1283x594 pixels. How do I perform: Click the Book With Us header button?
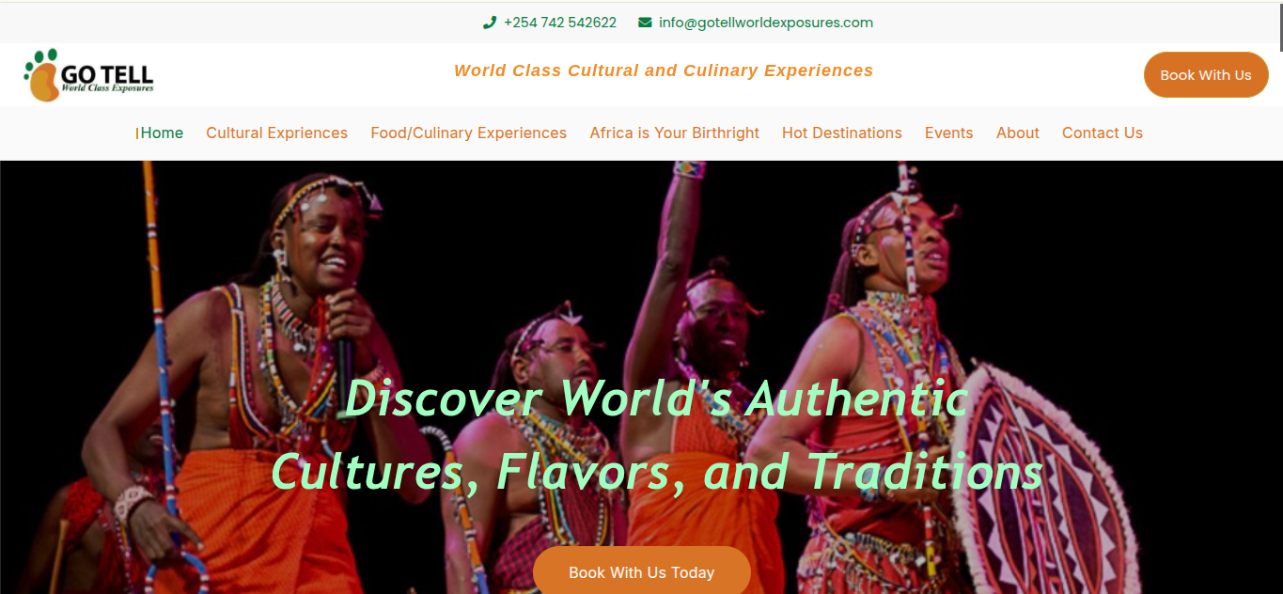[x=1206, y=75]
